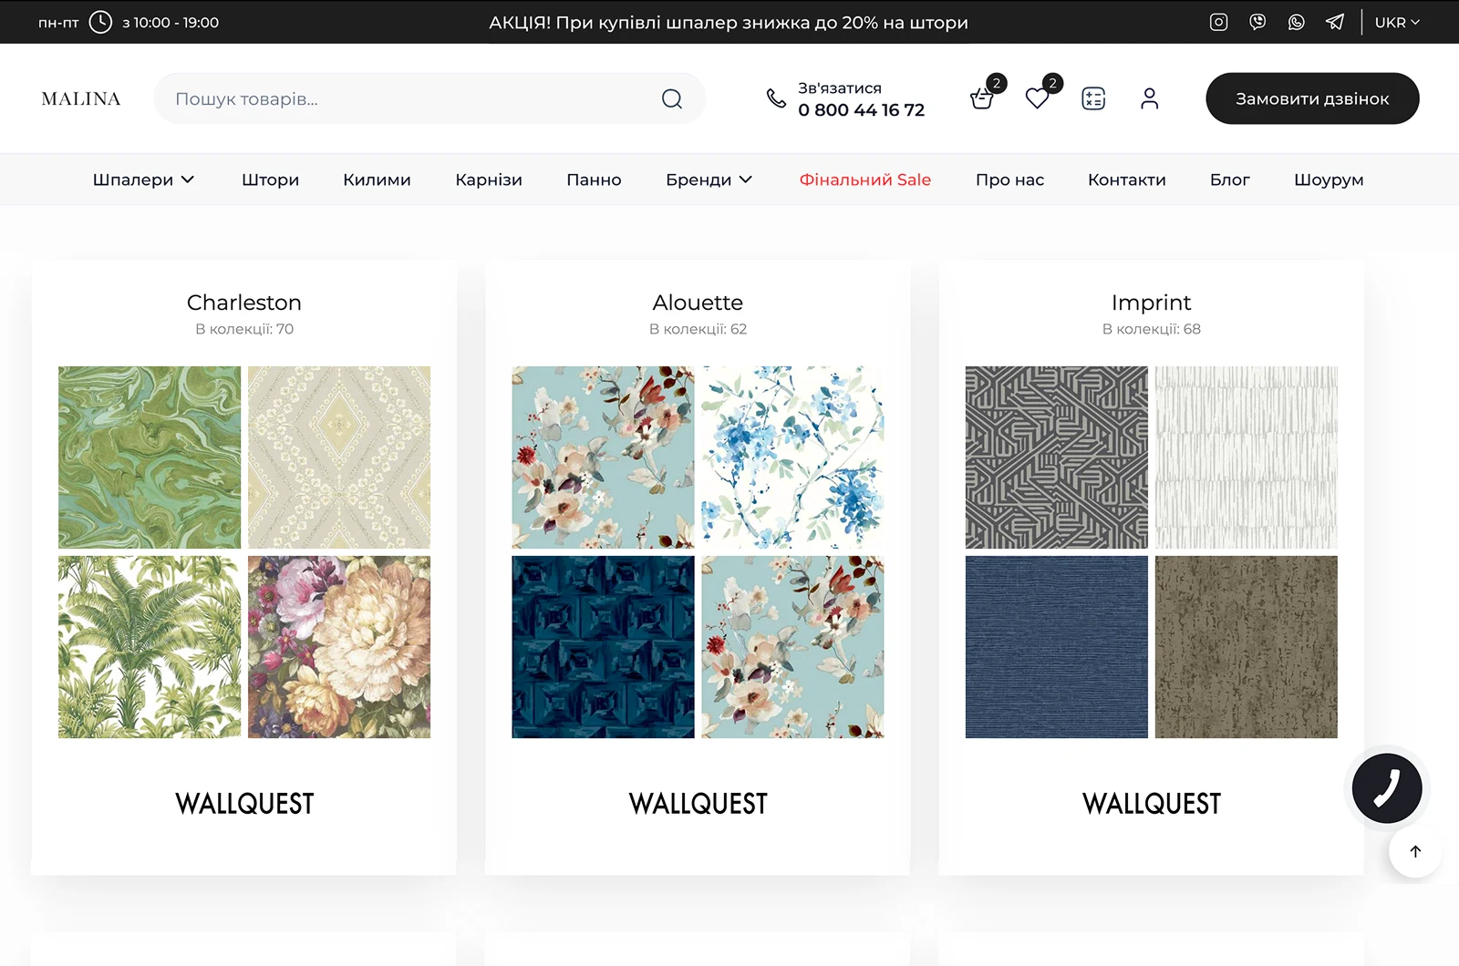Image resolution: width=1459 pixels, height=966 pixels.
Task: Open the compare list icon
Action: [x=1093, y=98]
